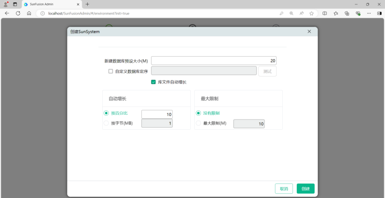This screenshot has width=385, height=198.
Task: Enable 自定义数据库定序 checkbox
Action: pos(111,71)
